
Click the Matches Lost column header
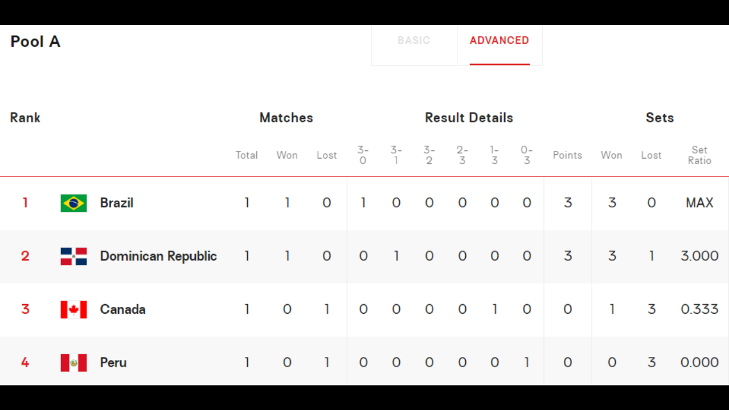327,155
